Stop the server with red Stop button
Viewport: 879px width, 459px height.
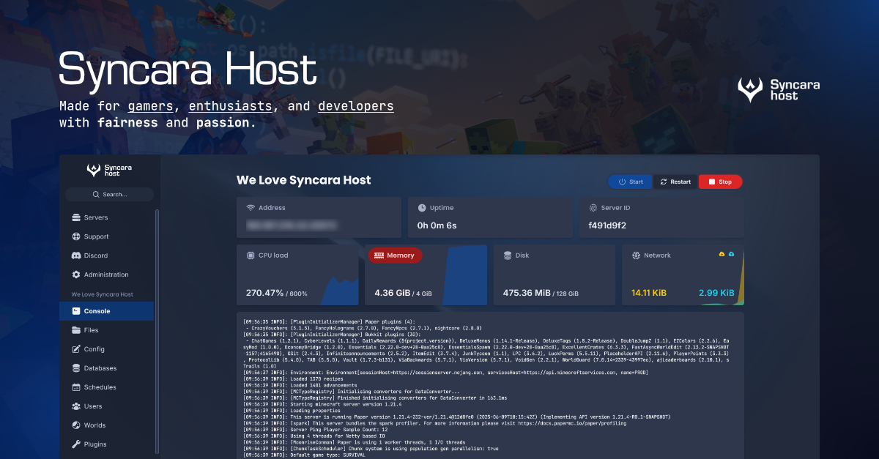(719, 182)
